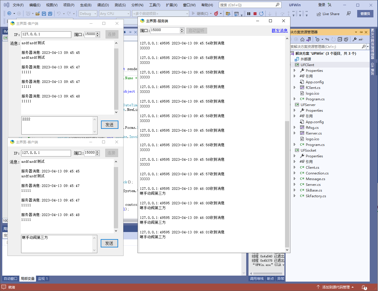Expand SkFactory.cs node
The width and height of the screenshot is (378, 291).
point(295,196)
